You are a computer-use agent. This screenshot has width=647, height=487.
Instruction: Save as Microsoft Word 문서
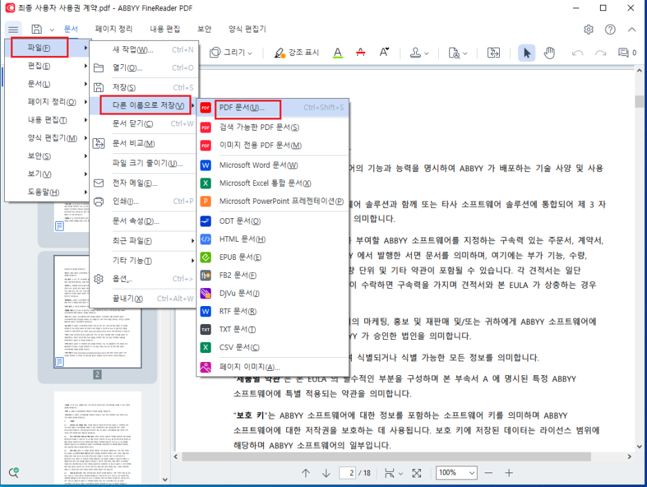pos(273,165)
